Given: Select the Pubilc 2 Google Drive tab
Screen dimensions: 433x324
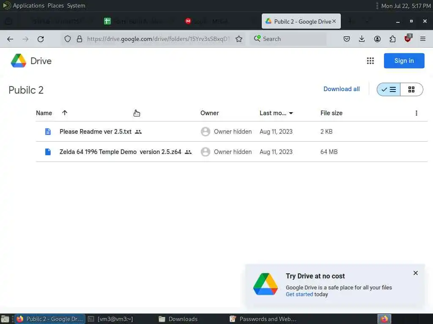Looking at the screenshot, I should click(301, 21).
